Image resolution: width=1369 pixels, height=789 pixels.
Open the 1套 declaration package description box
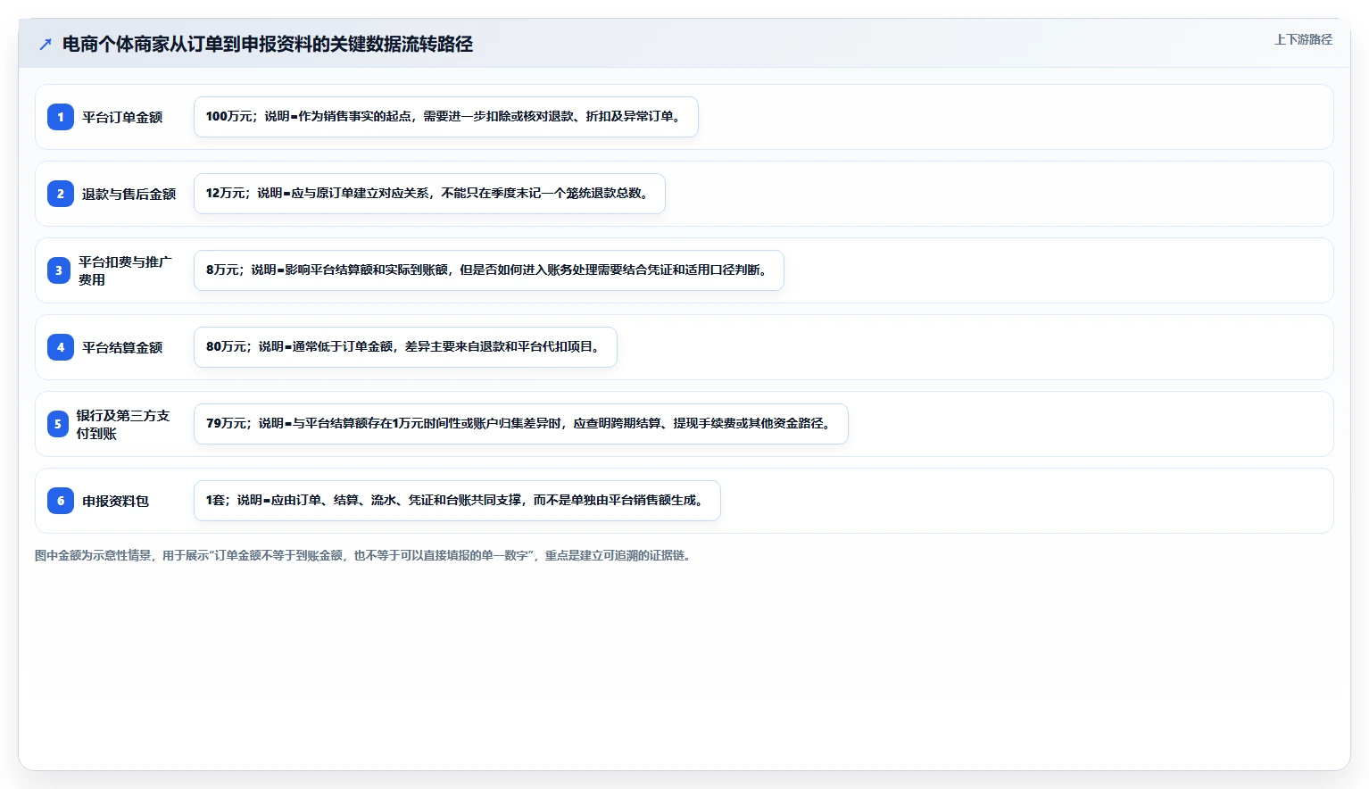(457, 501)
